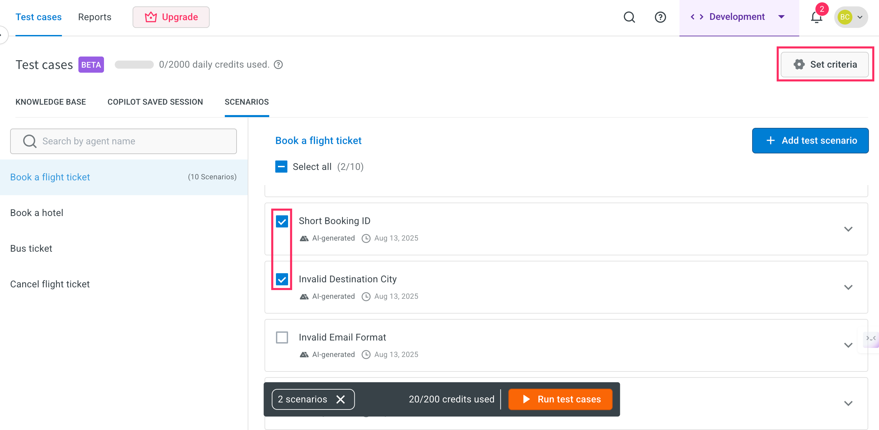Click the search magnifier icon in header

tap(629, 17)
